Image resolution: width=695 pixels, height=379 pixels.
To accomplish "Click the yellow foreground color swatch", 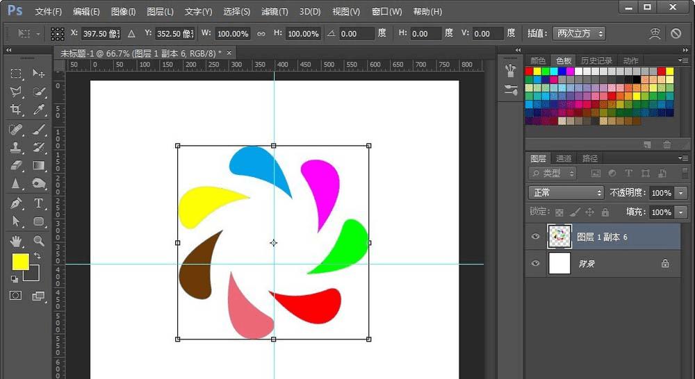I will pos(20,262).
